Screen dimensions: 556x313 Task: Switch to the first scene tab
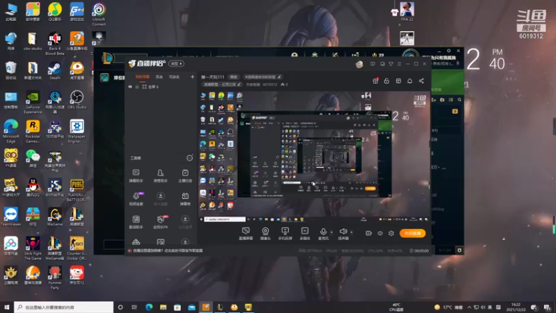coord(142,77)
